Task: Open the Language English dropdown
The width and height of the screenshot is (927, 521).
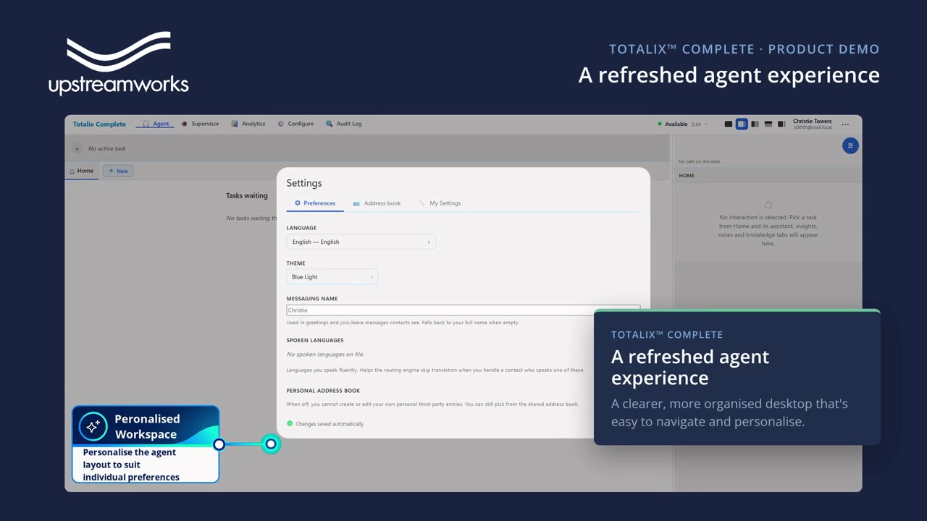Action: [x=361, y=242]
